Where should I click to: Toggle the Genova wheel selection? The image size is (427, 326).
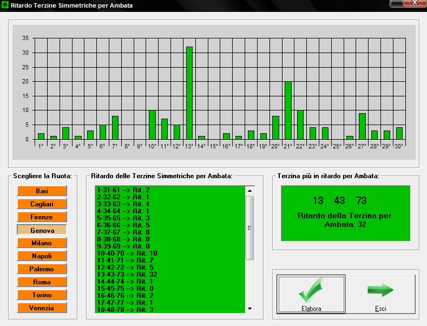click(x=42, y=230)
